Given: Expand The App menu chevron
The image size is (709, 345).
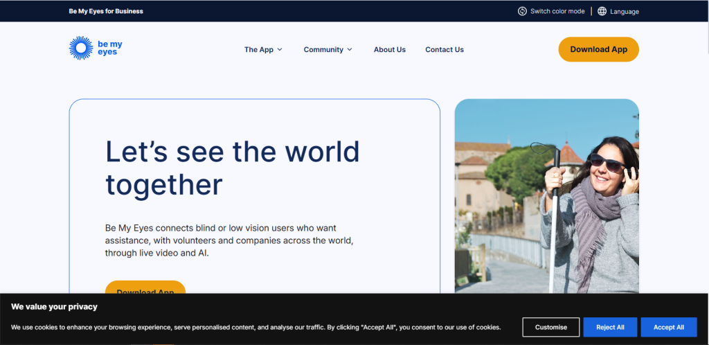Looking at the screenshot, I should (280, 50).
